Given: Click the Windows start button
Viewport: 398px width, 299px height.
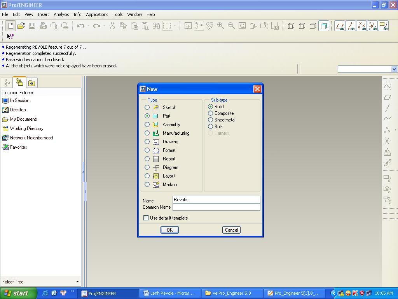Looking at the screenshot, I should click(x=18, y=293).
